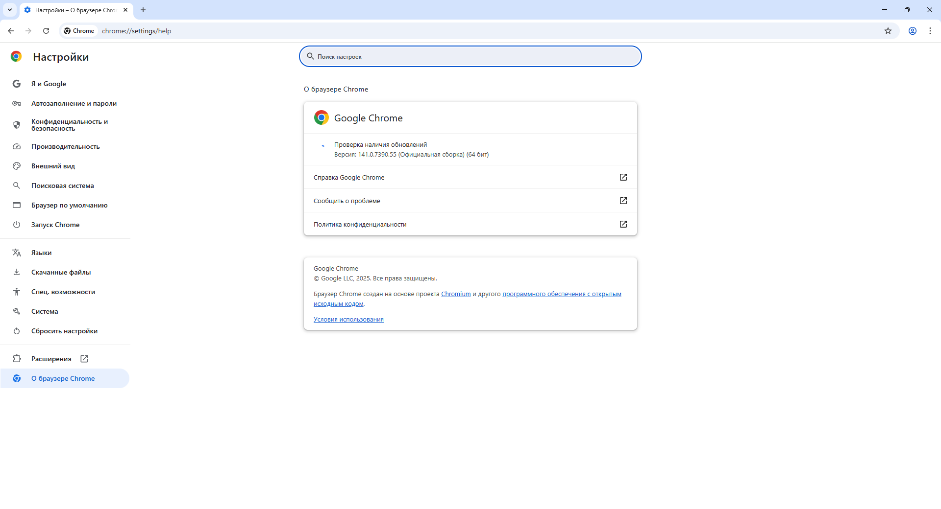Click the bookmark star icon
This screenshot has width=941, height=509.
point(888,31)
